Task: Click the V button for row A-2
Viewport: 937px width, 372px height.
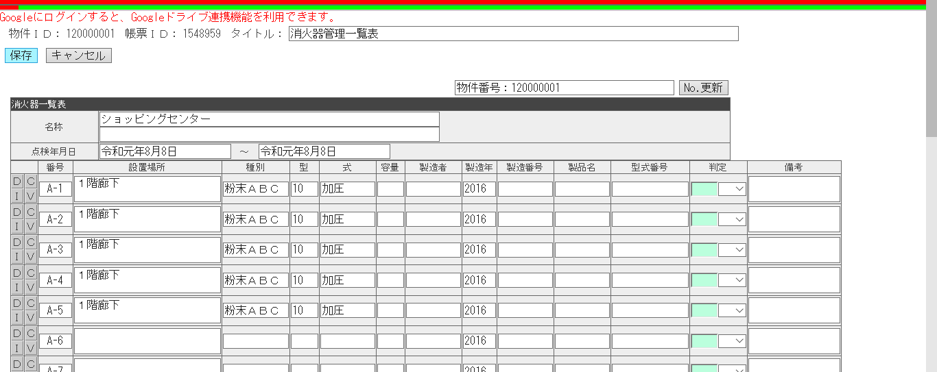Action: 31,226
